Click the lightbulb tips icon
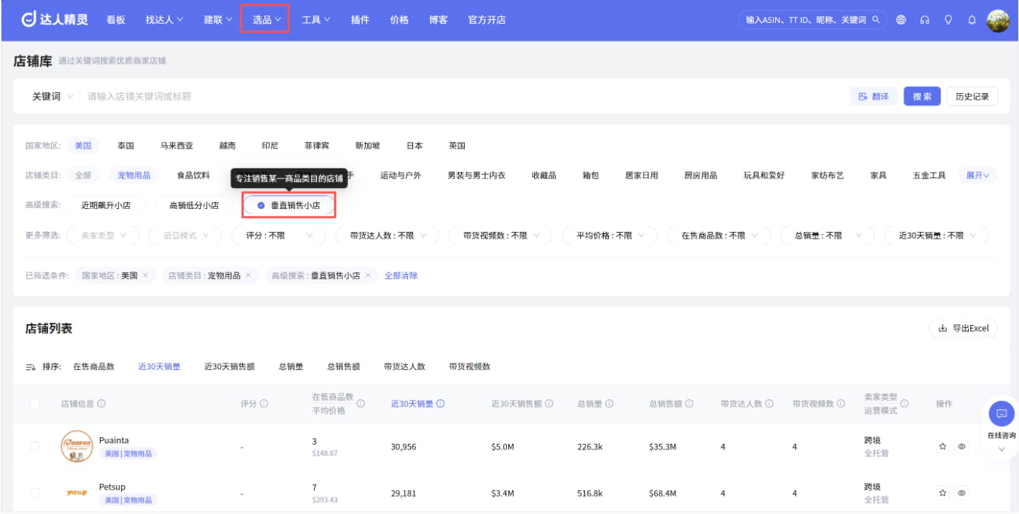 [948, 20]
